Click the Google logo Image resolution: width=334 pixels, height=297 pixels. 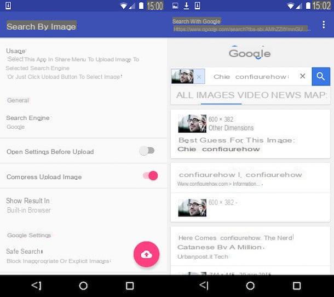tap(250, 53)
